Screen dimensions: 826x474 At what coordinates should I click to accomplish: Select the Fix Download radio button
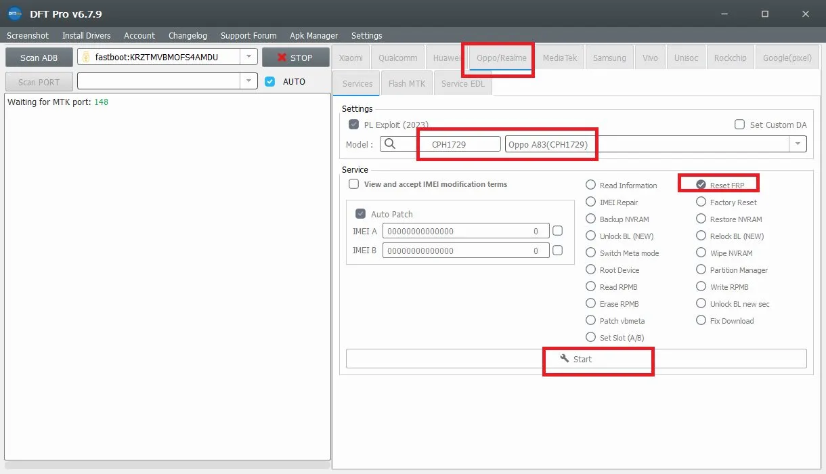tap(701, 320)
